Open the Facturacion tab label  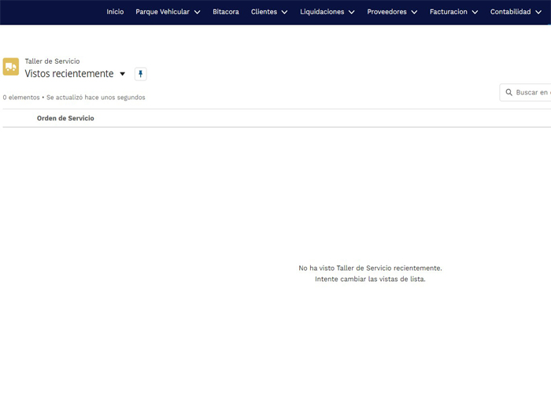click(449, 13)
